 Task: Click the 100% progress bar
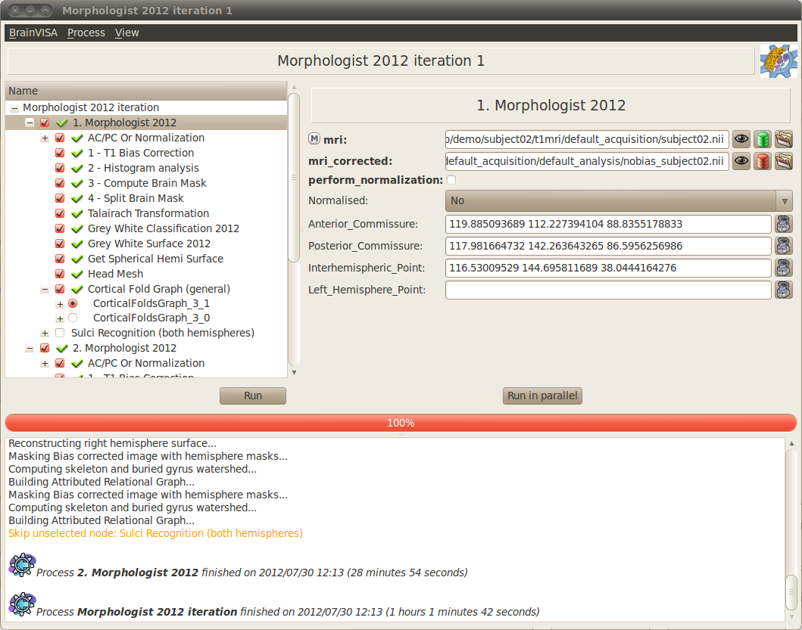point(400,423)
